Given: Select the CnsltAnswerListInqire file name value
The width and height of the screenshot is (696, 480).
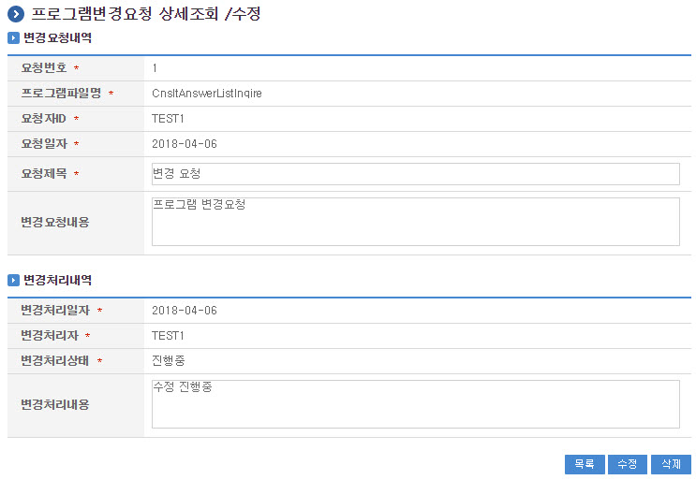Looking at the screenshot, I should [x=206, y=94].
